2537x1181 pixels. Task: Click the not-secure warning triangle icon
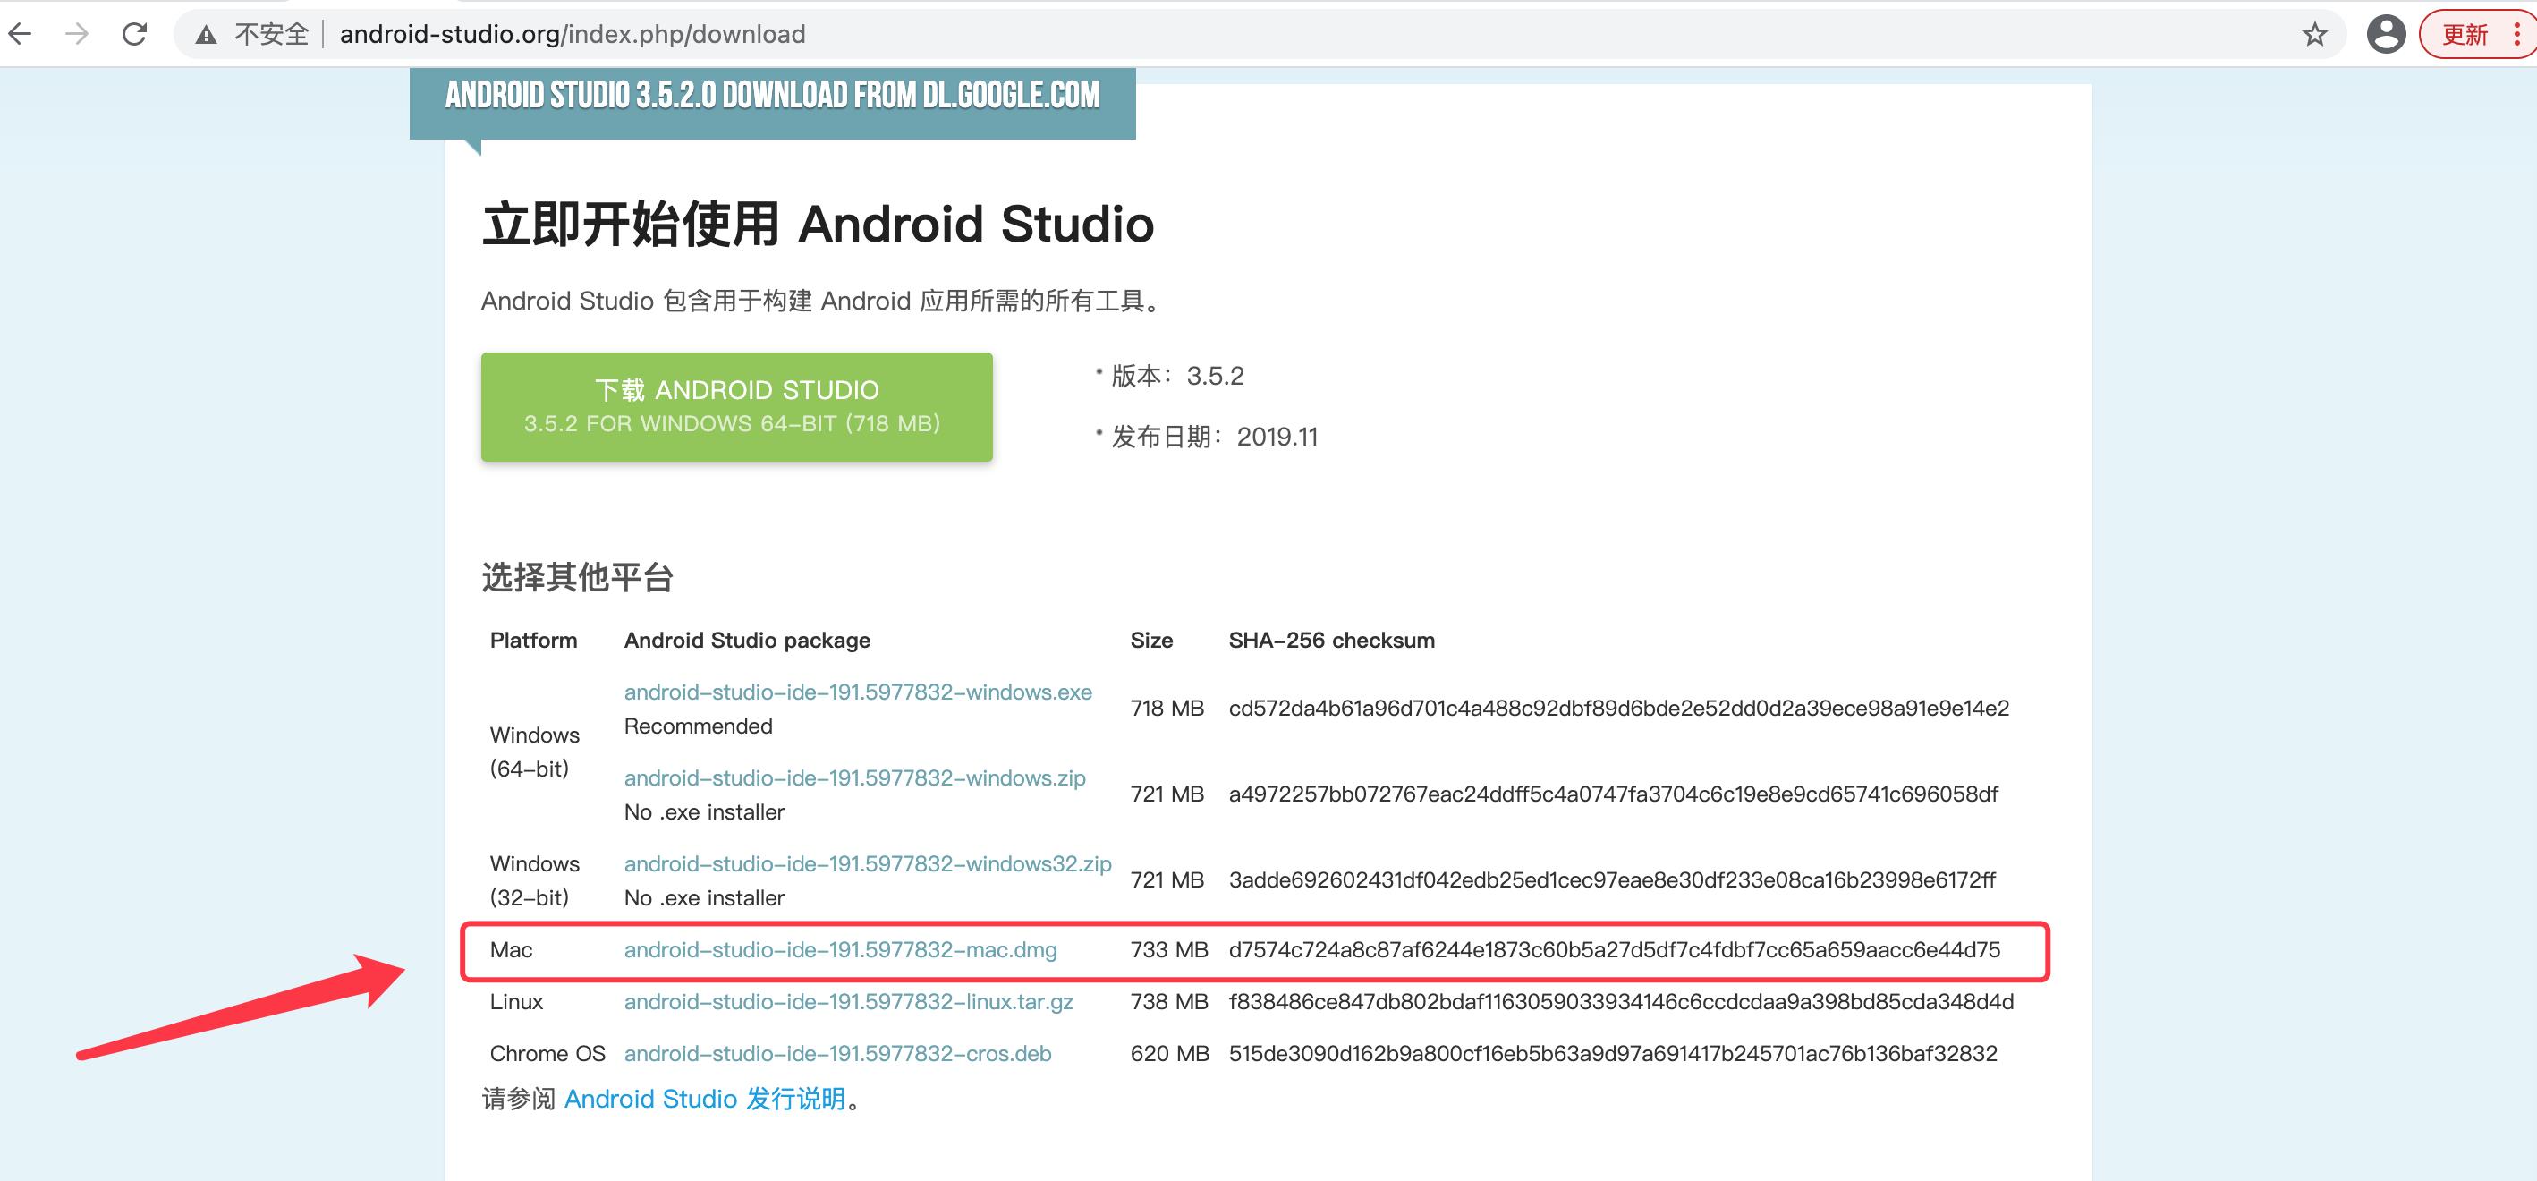click(206, 36)
